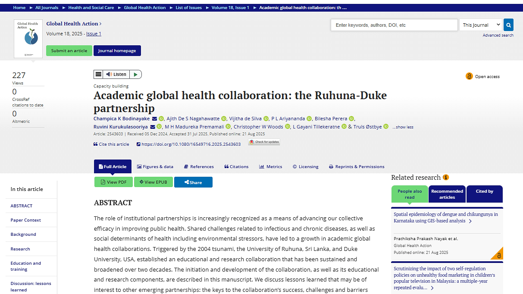Jump to ABSTRACT via the sidebar link
Viewport: 523px width, 294px height.
(x=21, y=206)
